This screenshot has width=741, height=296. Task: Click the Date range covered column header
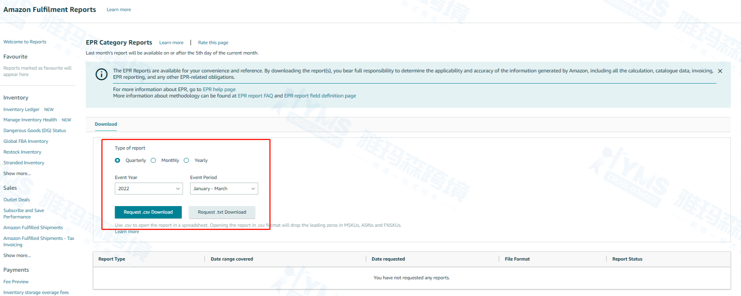coord(232,259)
